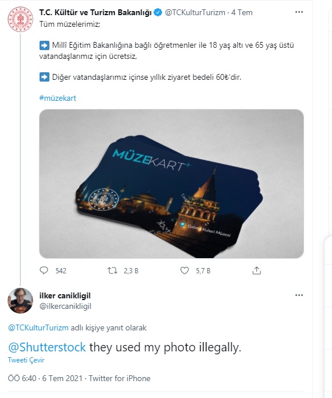Open the @TCKulturTurizm link in the reply-to line
Screen dimensions: 332x398
point(38,327)
